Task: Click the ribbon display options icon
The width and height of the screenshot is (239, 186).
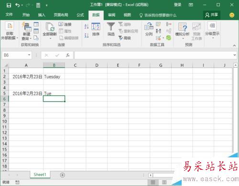Action: click(x=191, y=5)
